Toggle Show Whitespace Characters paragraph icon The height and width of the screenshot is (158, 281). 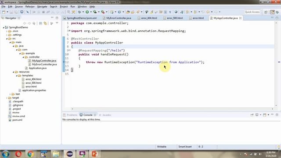(x=170, y=12)
